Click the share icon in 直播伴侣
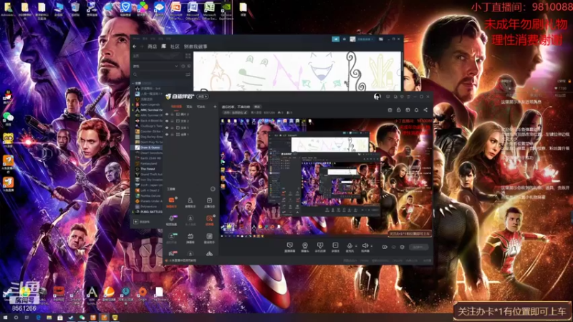Screen dimensions: 573x322 425,110
